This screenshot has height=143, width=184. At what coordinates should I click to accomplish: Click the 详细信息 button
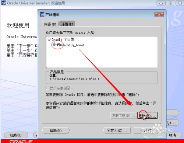coord(124,115)
